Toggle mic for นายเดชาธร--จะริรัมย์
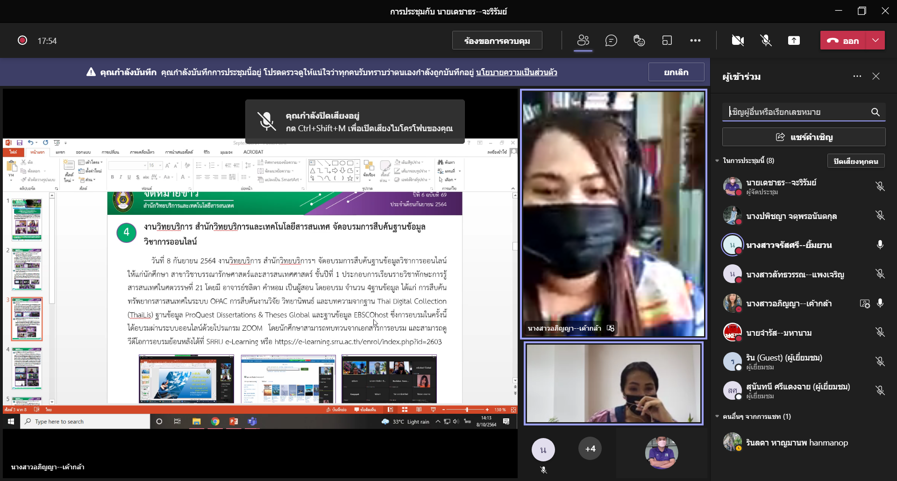The image size is (897, 481). (880, 186)
